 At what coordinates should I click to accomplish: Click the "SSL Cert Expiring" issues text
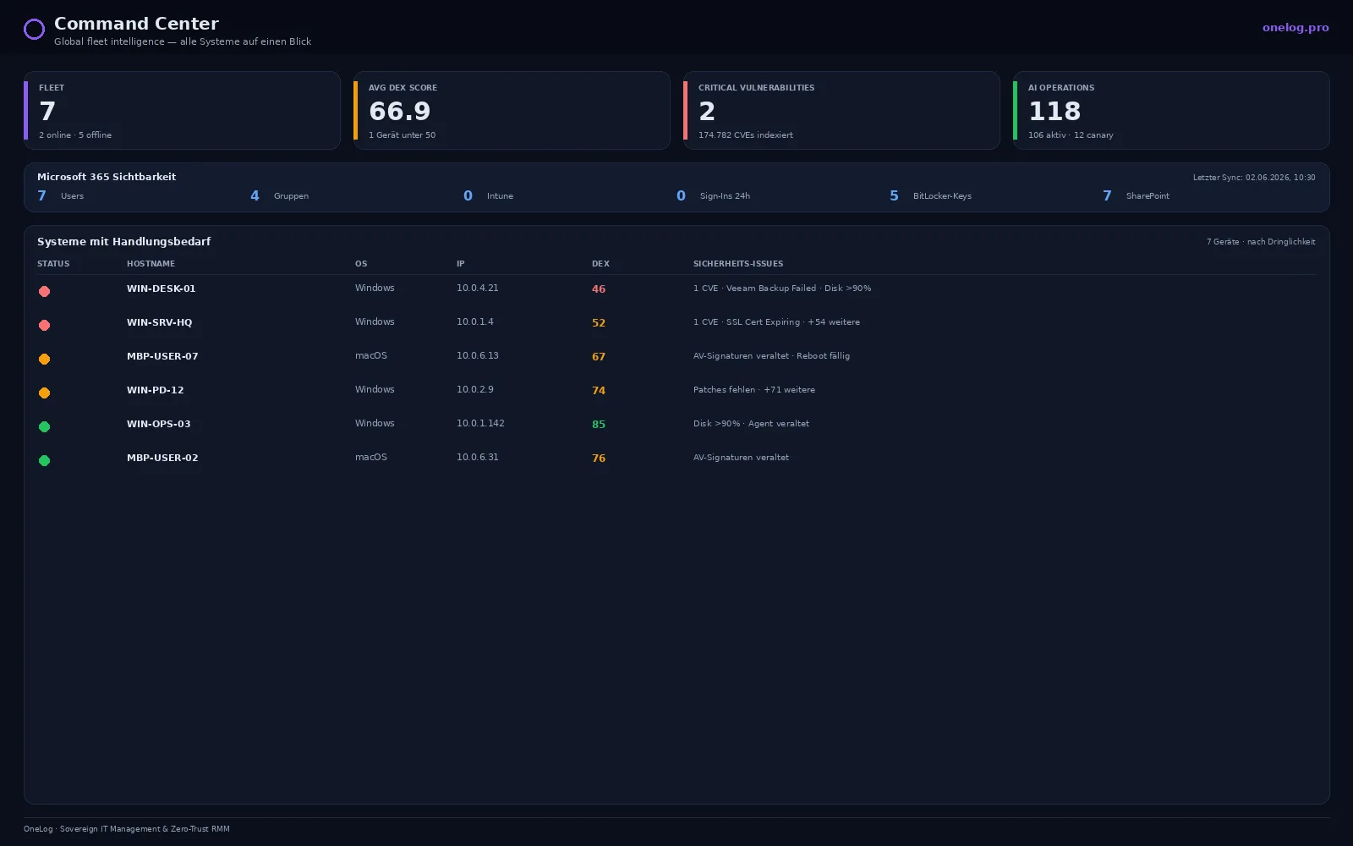[763, 322]
